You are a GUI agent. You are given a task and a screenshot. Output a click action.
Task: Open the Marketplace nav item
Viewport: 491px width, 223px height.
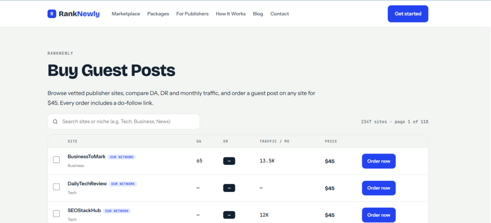126,14
